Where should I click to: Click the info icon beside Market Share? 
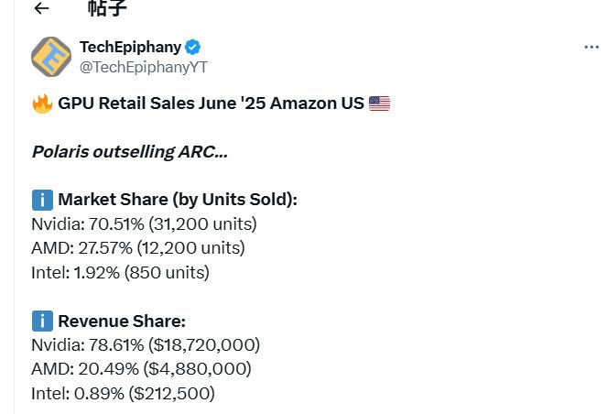(x=42, y=200)
